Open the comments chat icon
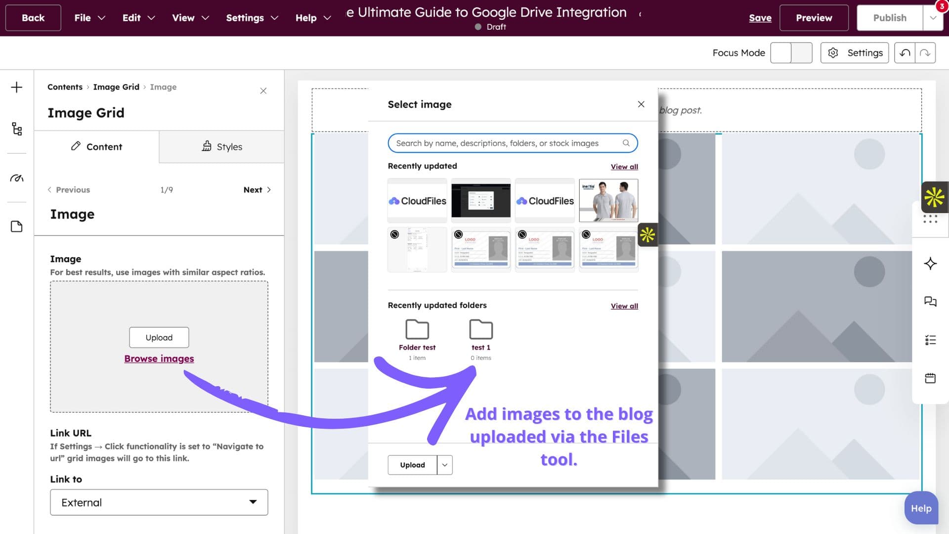 coord(930,301)
